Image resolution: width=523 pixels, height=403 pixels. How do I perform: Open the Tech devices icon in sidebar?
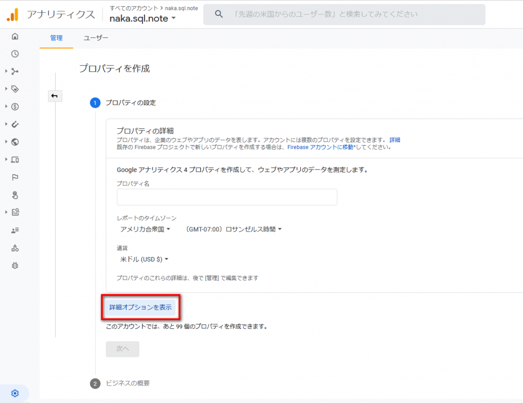(15, 160)
